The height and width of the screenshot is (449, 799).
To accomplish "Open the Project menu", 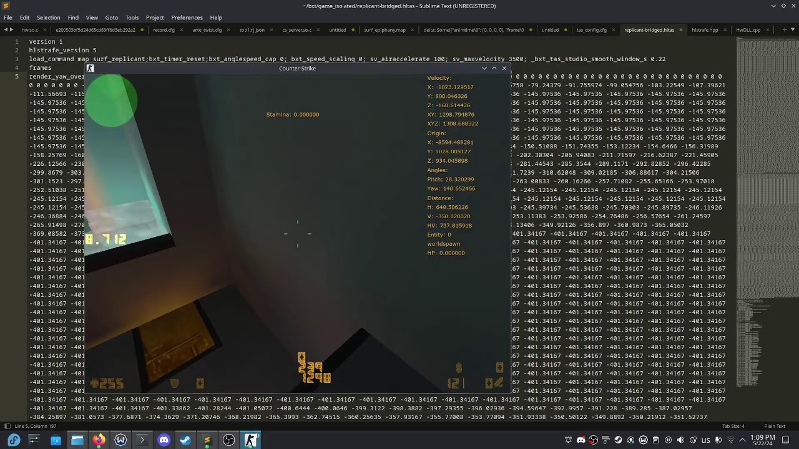I will click(155, 17).
